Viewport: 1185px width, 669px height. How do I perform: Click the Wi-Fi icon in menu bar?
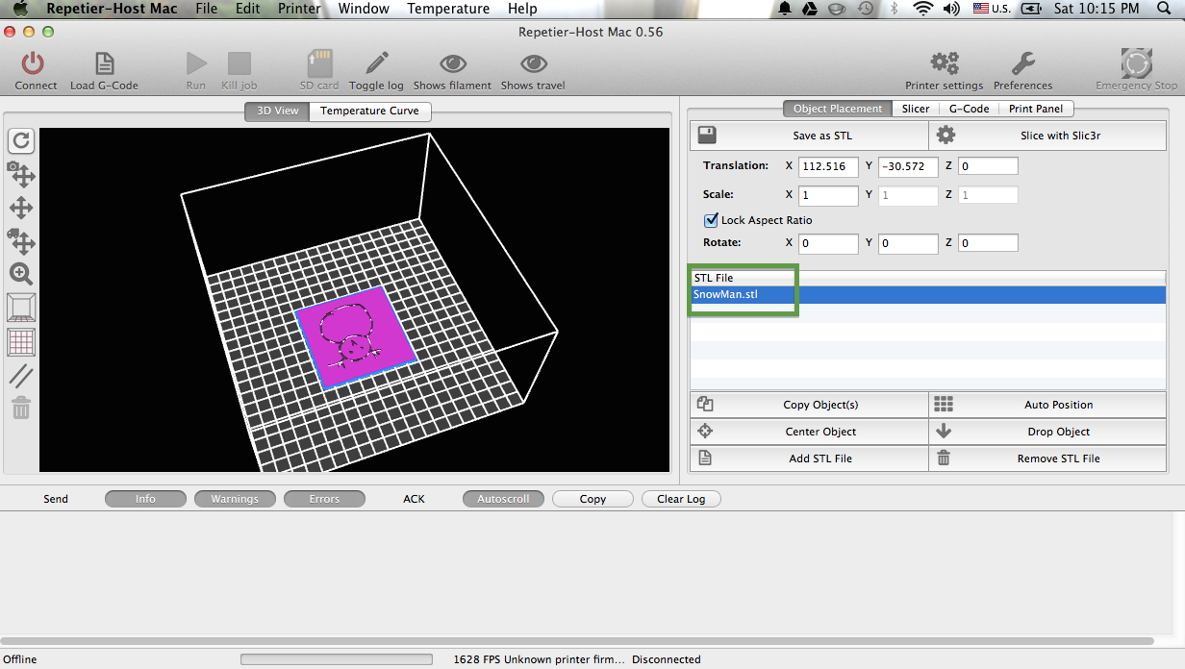coord(923,9)
